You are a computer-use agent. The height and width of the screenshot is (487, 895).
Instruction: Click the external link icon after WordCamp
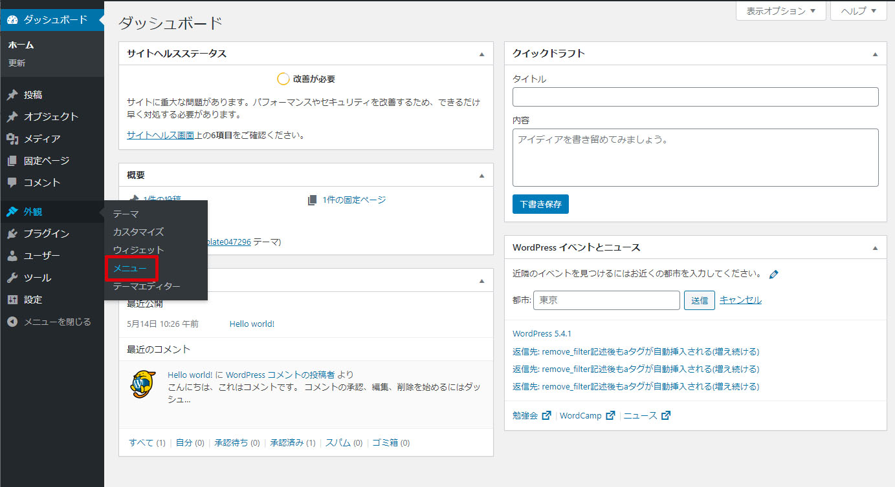[x=610, y=415]
